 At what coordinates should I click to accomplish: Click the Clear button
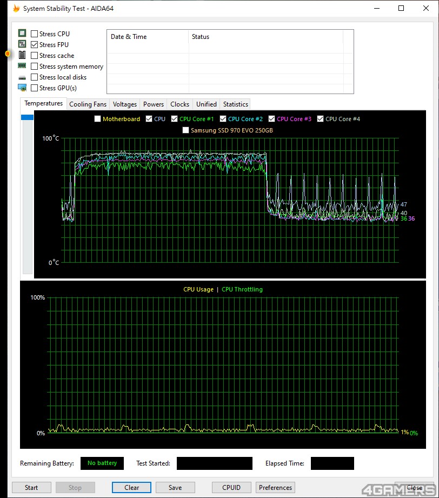click(x=131, y=488)
